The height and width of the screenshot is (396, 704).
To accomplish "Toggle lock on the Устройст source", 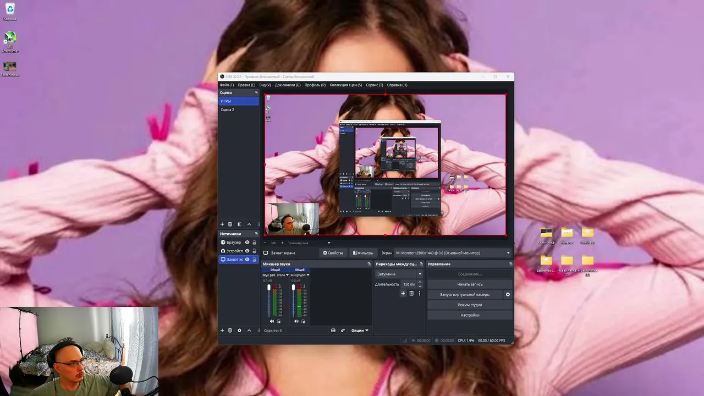I will pyautogui.click(x=254, y=251).
